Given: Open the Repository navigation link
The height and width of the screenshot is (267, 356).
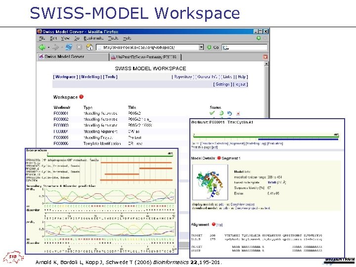Looking at the screenshot, I should [x=183, y=77].
